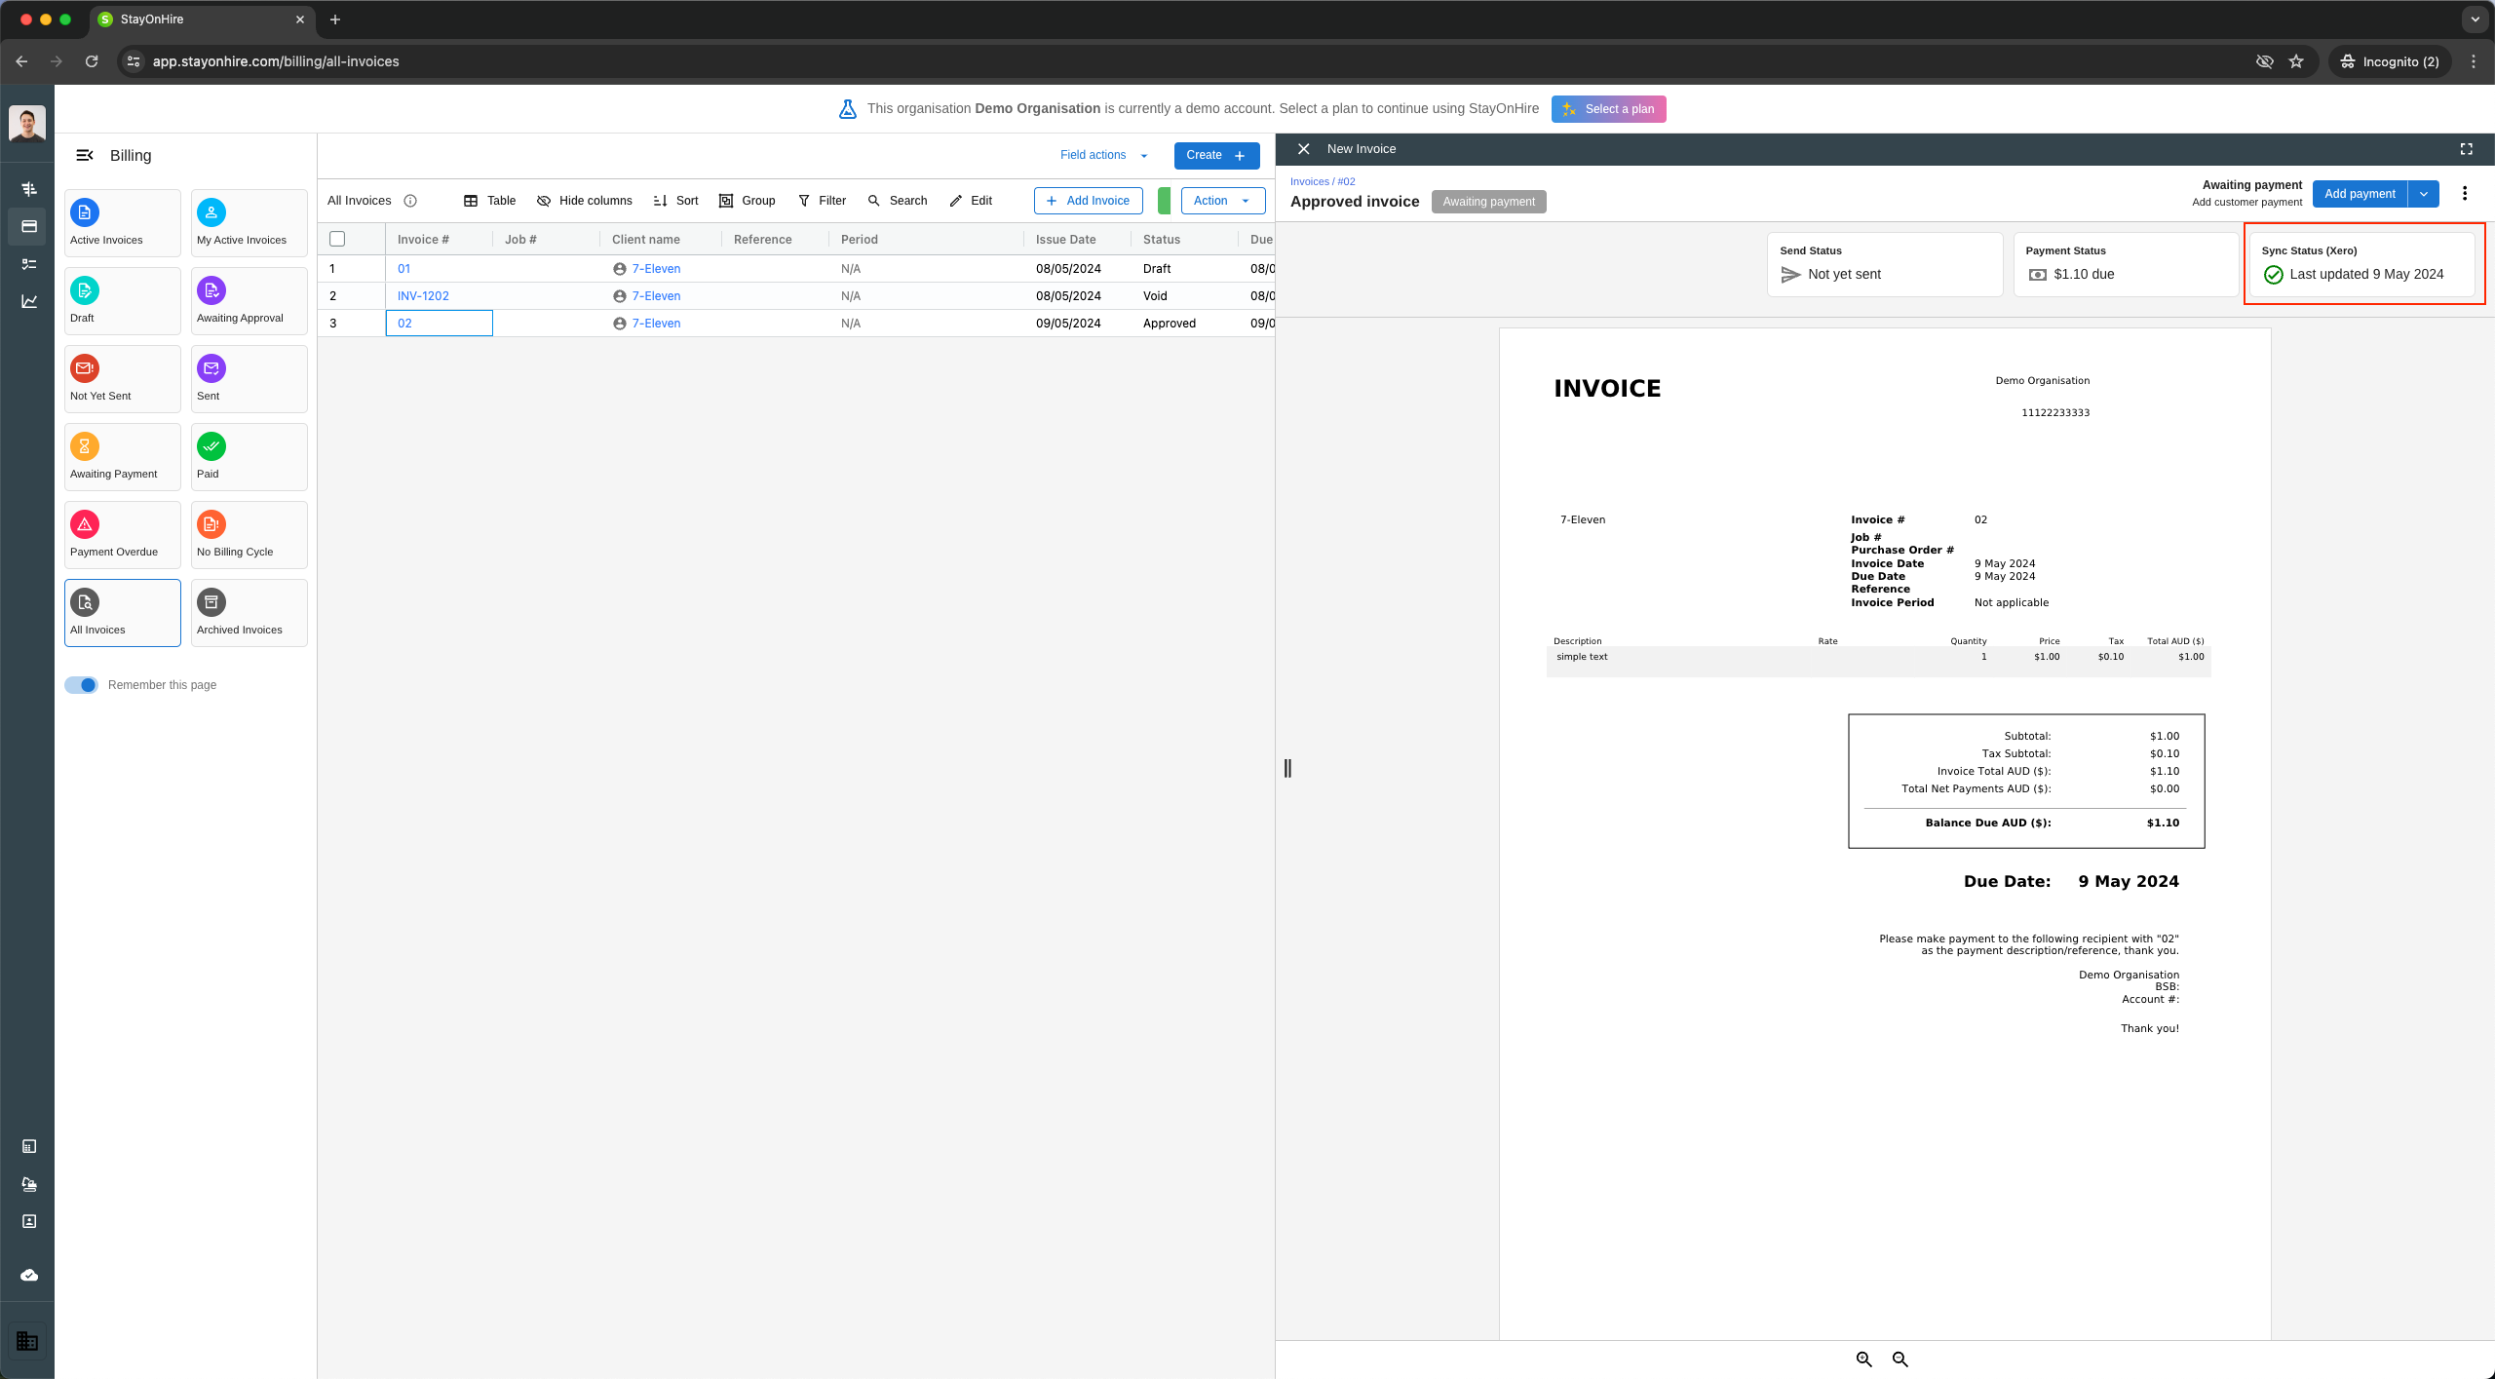Toggle Hide columns in the toolbar
The image size is (2495, 1379).
[585, 201]
